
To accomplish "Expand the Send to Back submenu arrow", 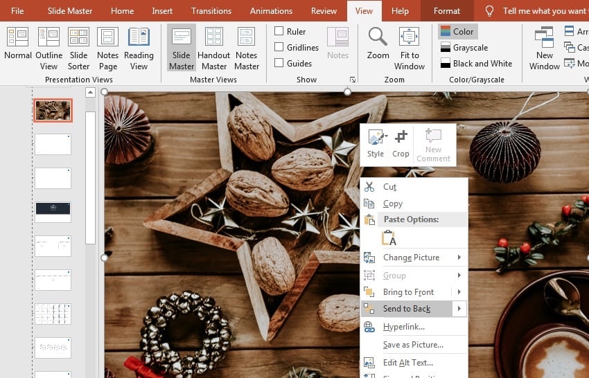I will [x=459, y=309].
